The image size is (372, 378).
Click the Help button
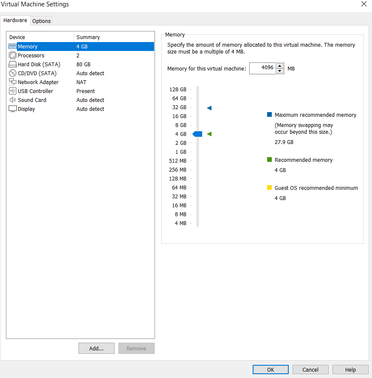(350, 370)
